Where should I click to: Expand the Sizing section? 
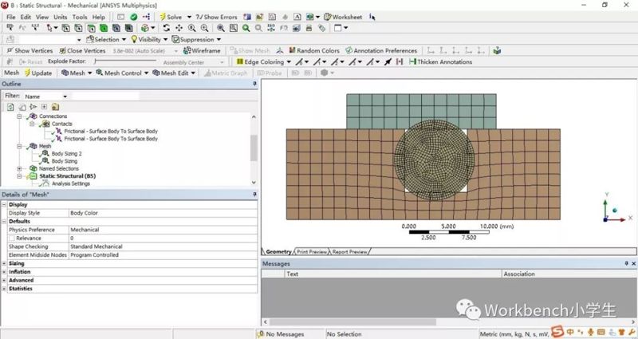point(4,263)
